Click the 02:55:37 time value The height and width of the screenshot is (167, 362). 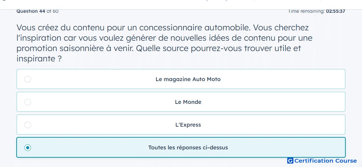click(335, 11)
